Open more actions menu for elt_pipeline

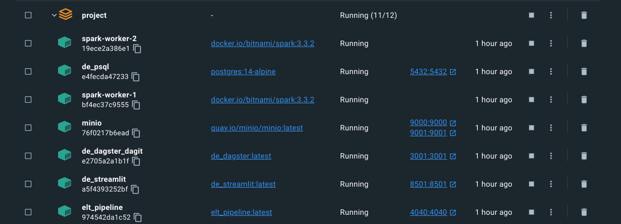click(551, 212)
